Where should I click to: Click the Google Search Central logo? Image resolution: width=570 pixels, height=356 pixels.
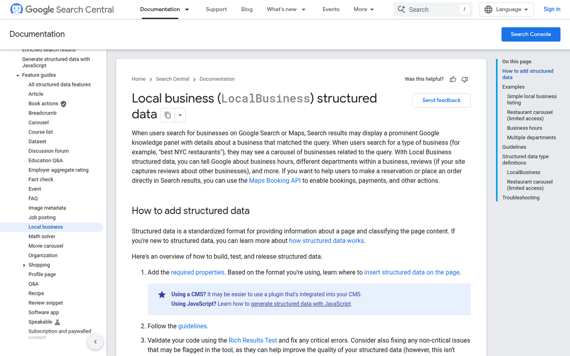click(x=62, y=9)
